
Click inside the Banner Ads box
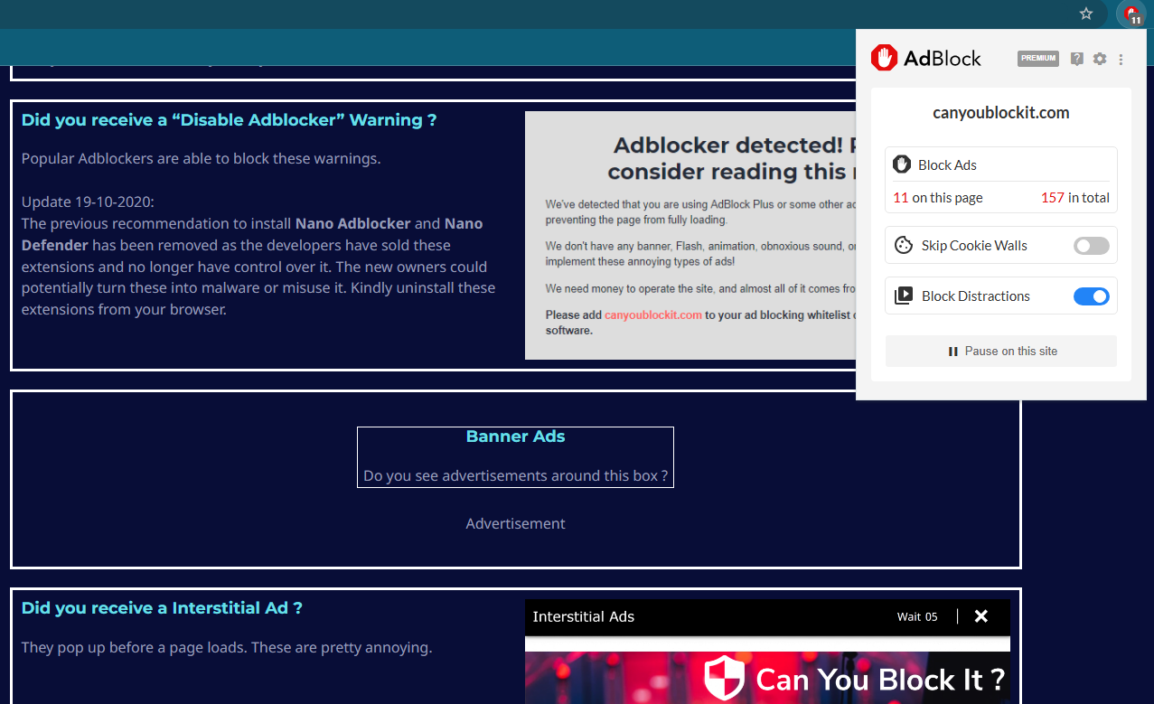click(515, 457)
